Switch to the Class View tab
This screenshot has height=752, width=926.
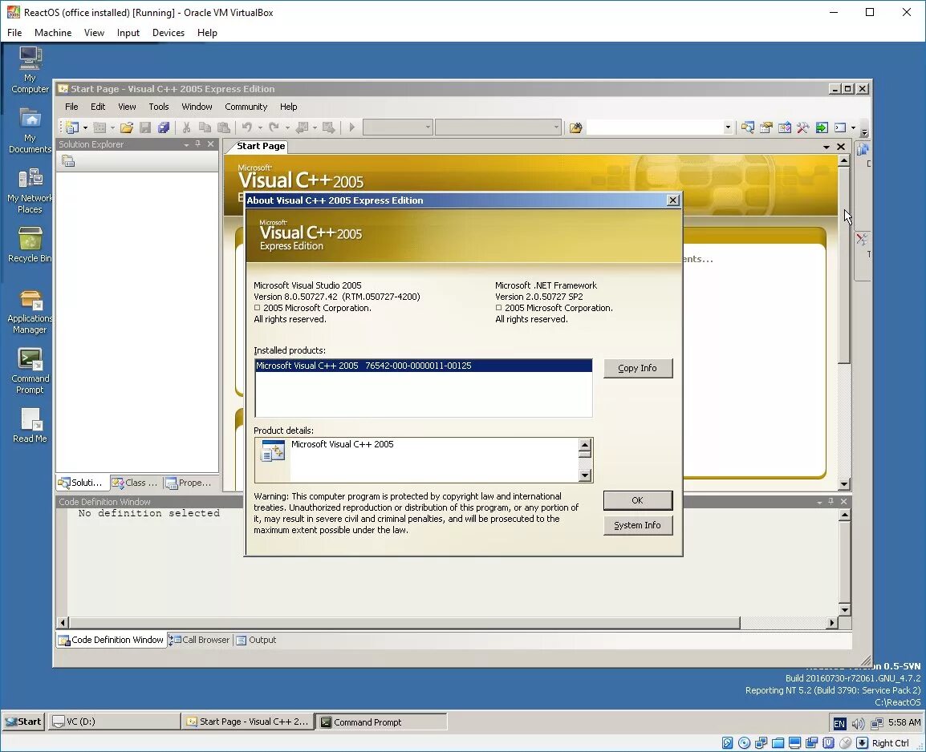[x=136, y=483]
